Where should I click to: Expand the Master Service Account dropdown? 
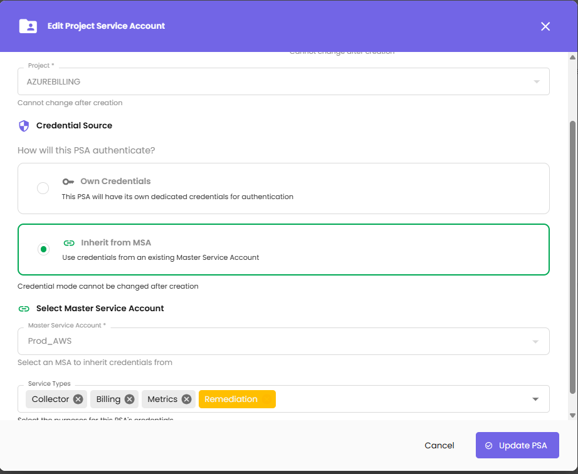click(x=536, y=342)
